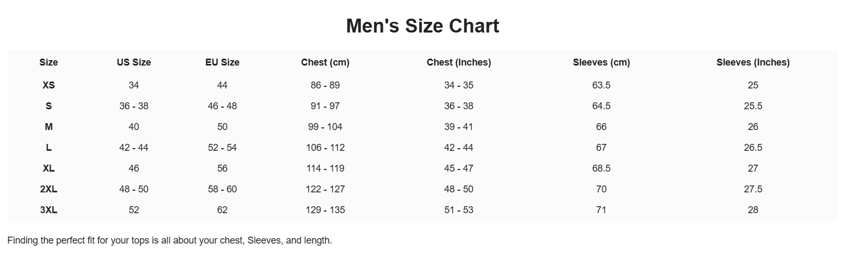The height and width of the screenshot is (259, 845).
Task: Click the "Finding the perfect fit" text
Action: point(169,240)
